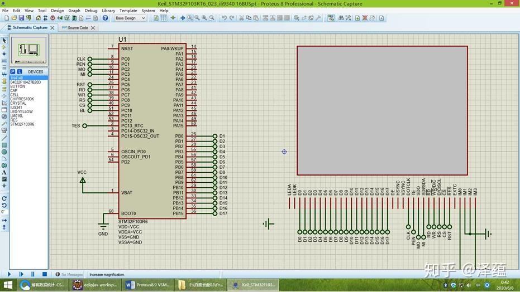Open the Base Design dropdown
This screenshot has height=292, width=520.
tap(130, 18)
